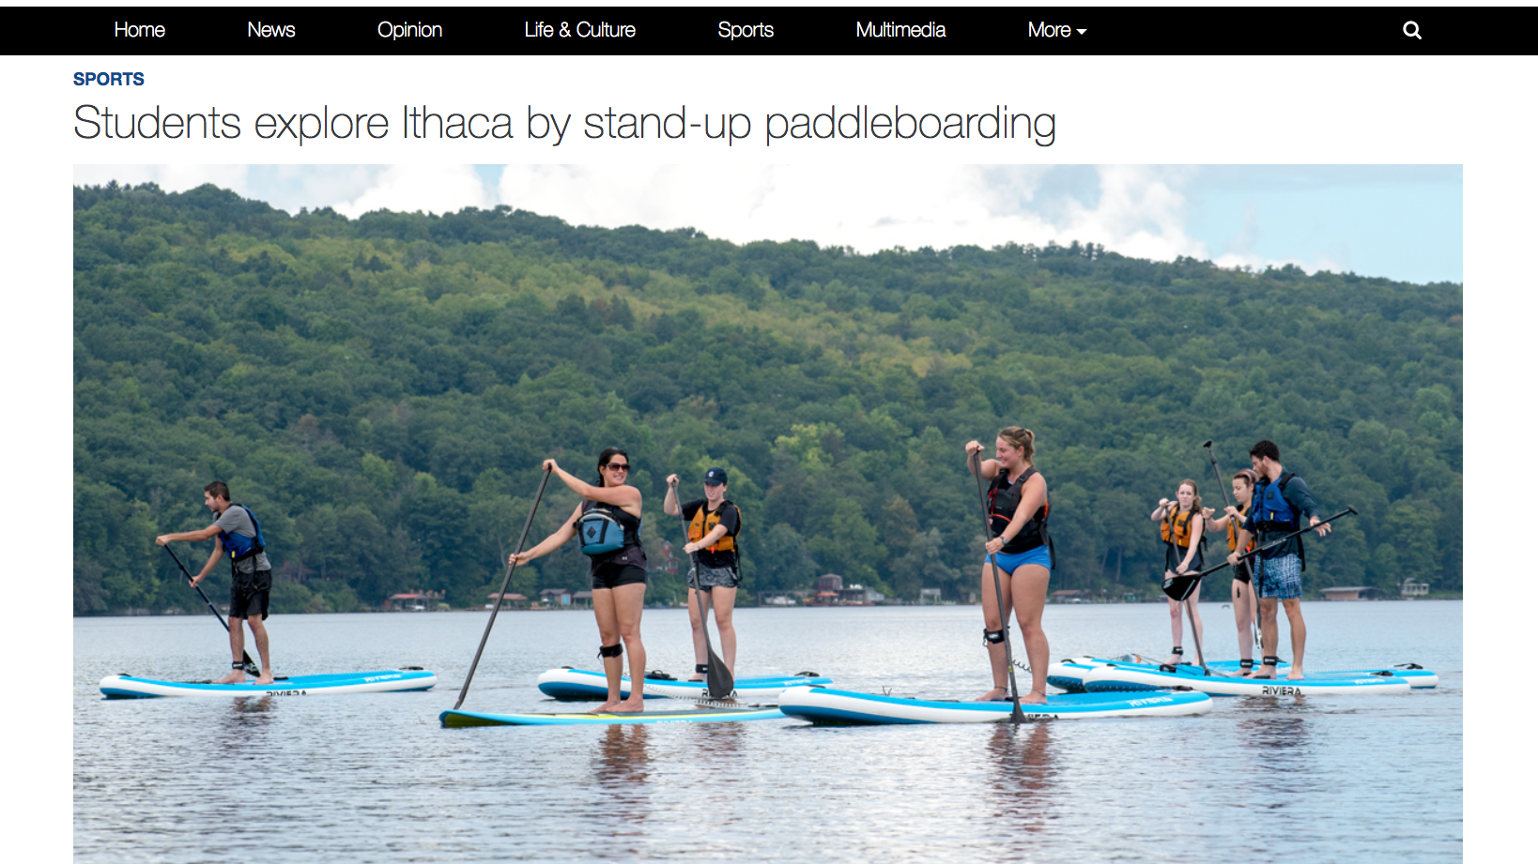Go to the Home page

point(139,30)
